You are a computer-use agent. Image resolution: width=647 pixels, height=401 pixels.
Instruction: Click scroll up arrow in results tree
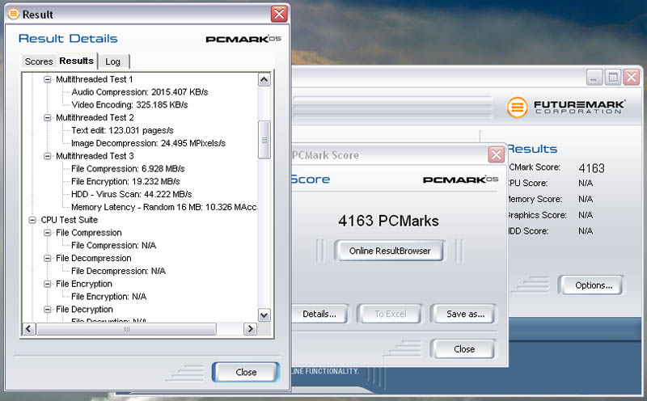point(264,79)
